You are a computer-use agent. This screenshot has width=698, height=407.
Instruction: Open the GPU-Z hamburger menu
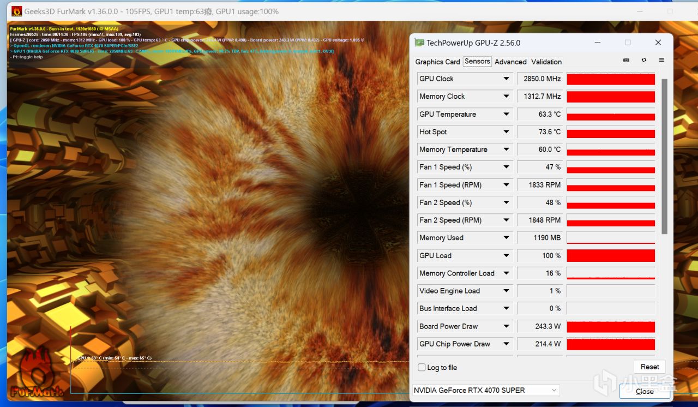661,60
